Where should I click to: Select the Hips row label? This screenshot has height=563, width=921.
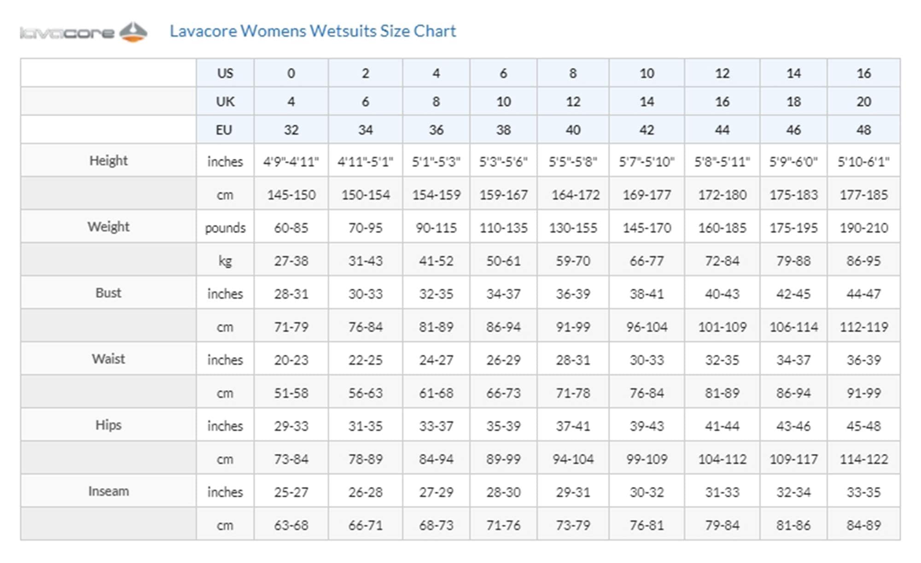point(108,425)
